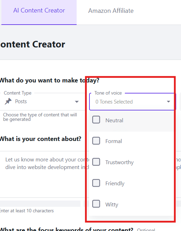Collapse the Tone of voice dropdown arrow
Screen dimensions: 181x231
[168, 101]
